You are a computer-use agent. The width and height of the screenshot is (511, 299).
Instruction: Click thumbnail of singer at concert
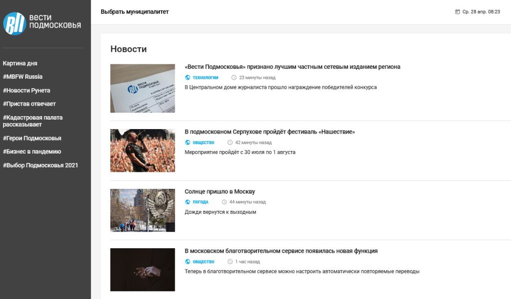point(142,150)
